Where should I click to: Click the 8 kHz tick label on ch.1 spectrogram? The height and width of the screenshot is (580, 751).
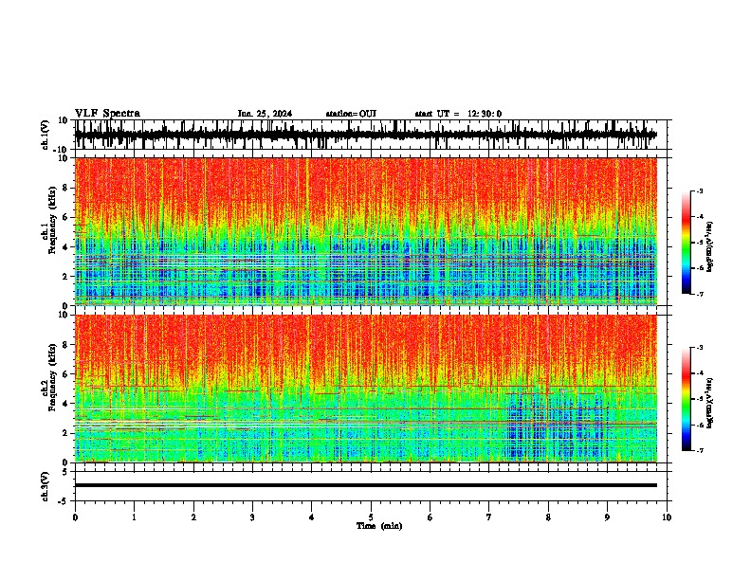point(65,188)
